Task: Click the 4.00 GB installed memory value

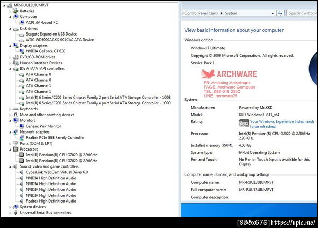Action: (245, 145)
